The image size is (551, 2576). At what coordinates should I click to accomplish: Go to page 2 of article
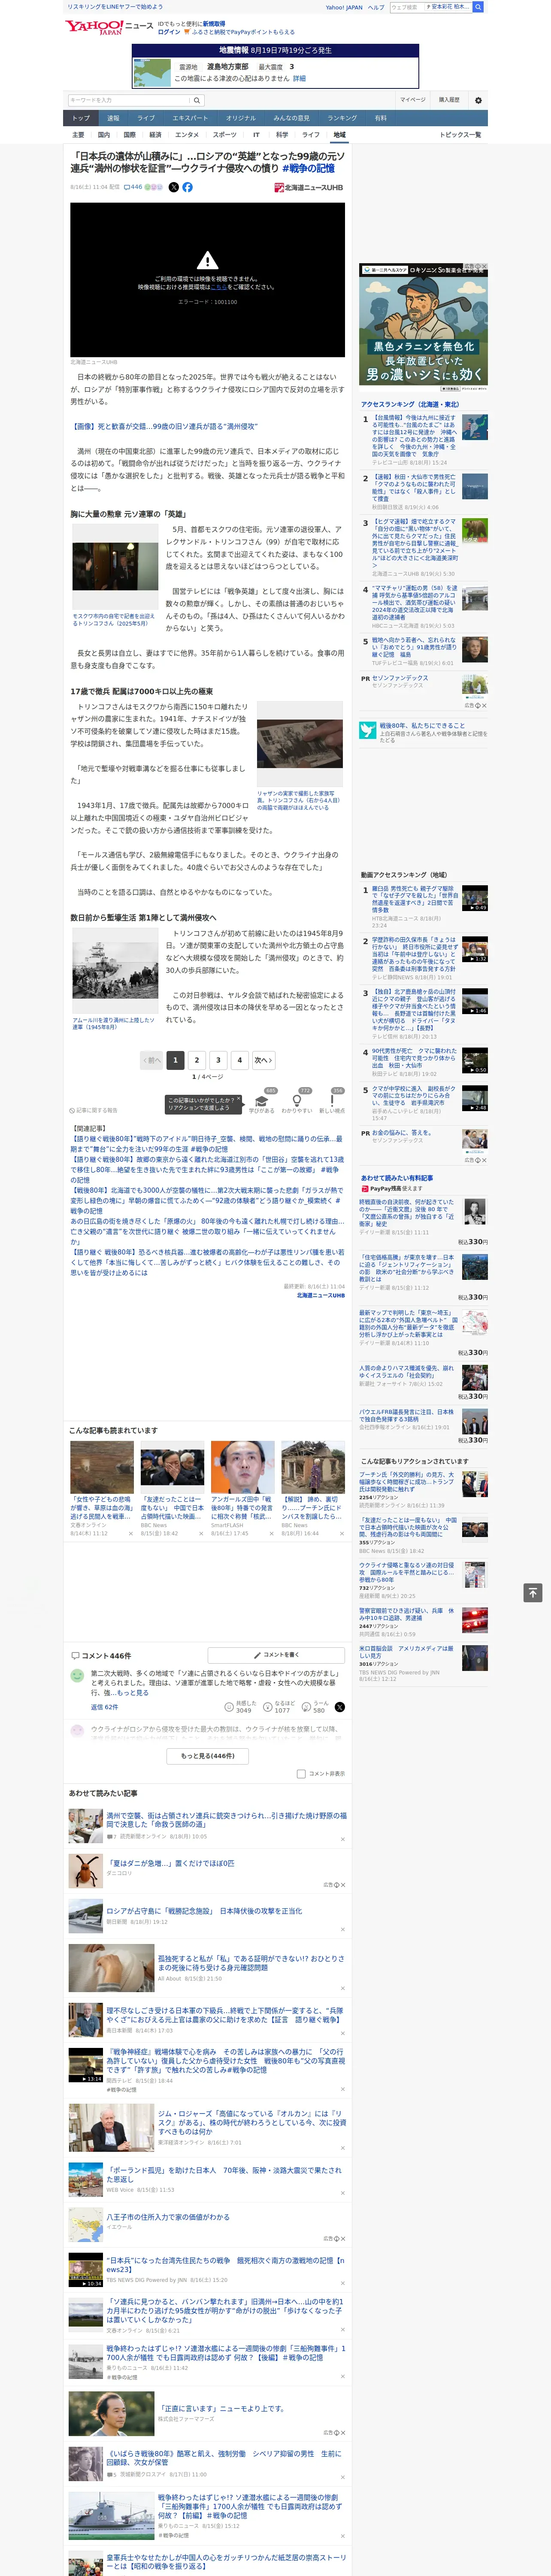coord(197,1060)
